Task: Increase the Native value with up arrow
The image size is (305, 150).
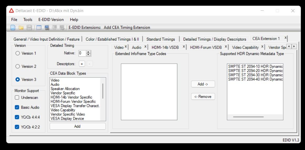Action: coord(89,52)
